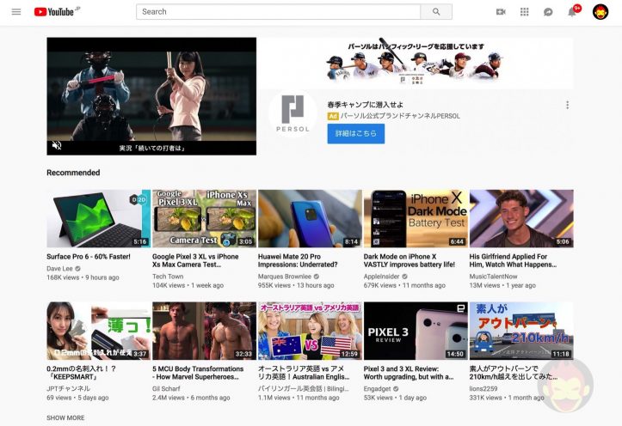Play the PERSOL ad video

(x=151, y=96)
